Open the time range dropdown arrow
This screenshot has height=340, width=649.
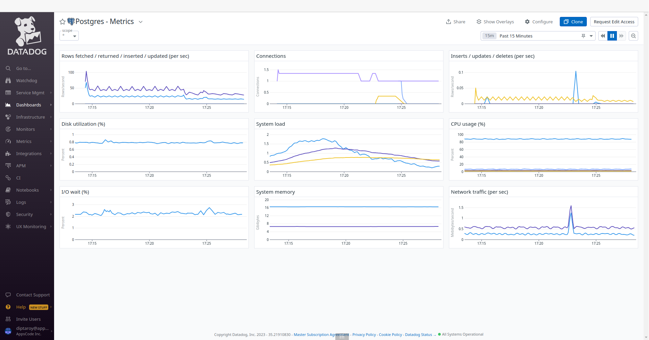pyautogui.click(x=592, y=35)
